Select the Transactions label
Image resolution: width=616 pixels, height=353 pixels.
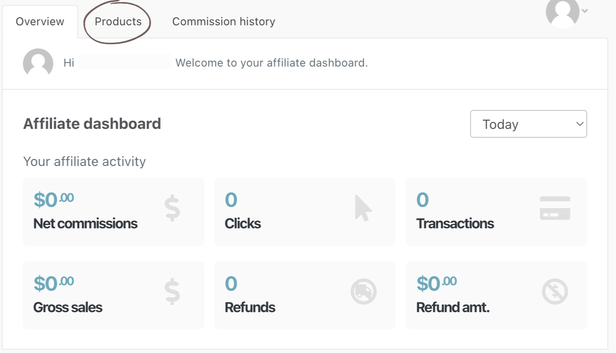[x=455, y=224]
